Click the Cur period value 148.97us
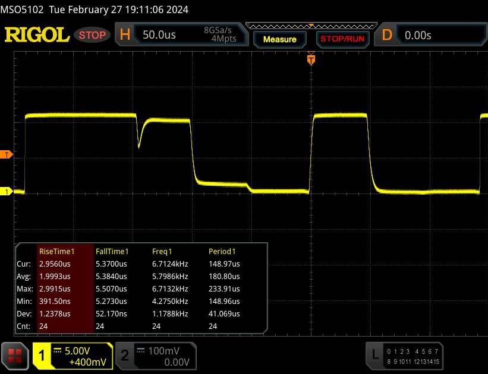 224,264
